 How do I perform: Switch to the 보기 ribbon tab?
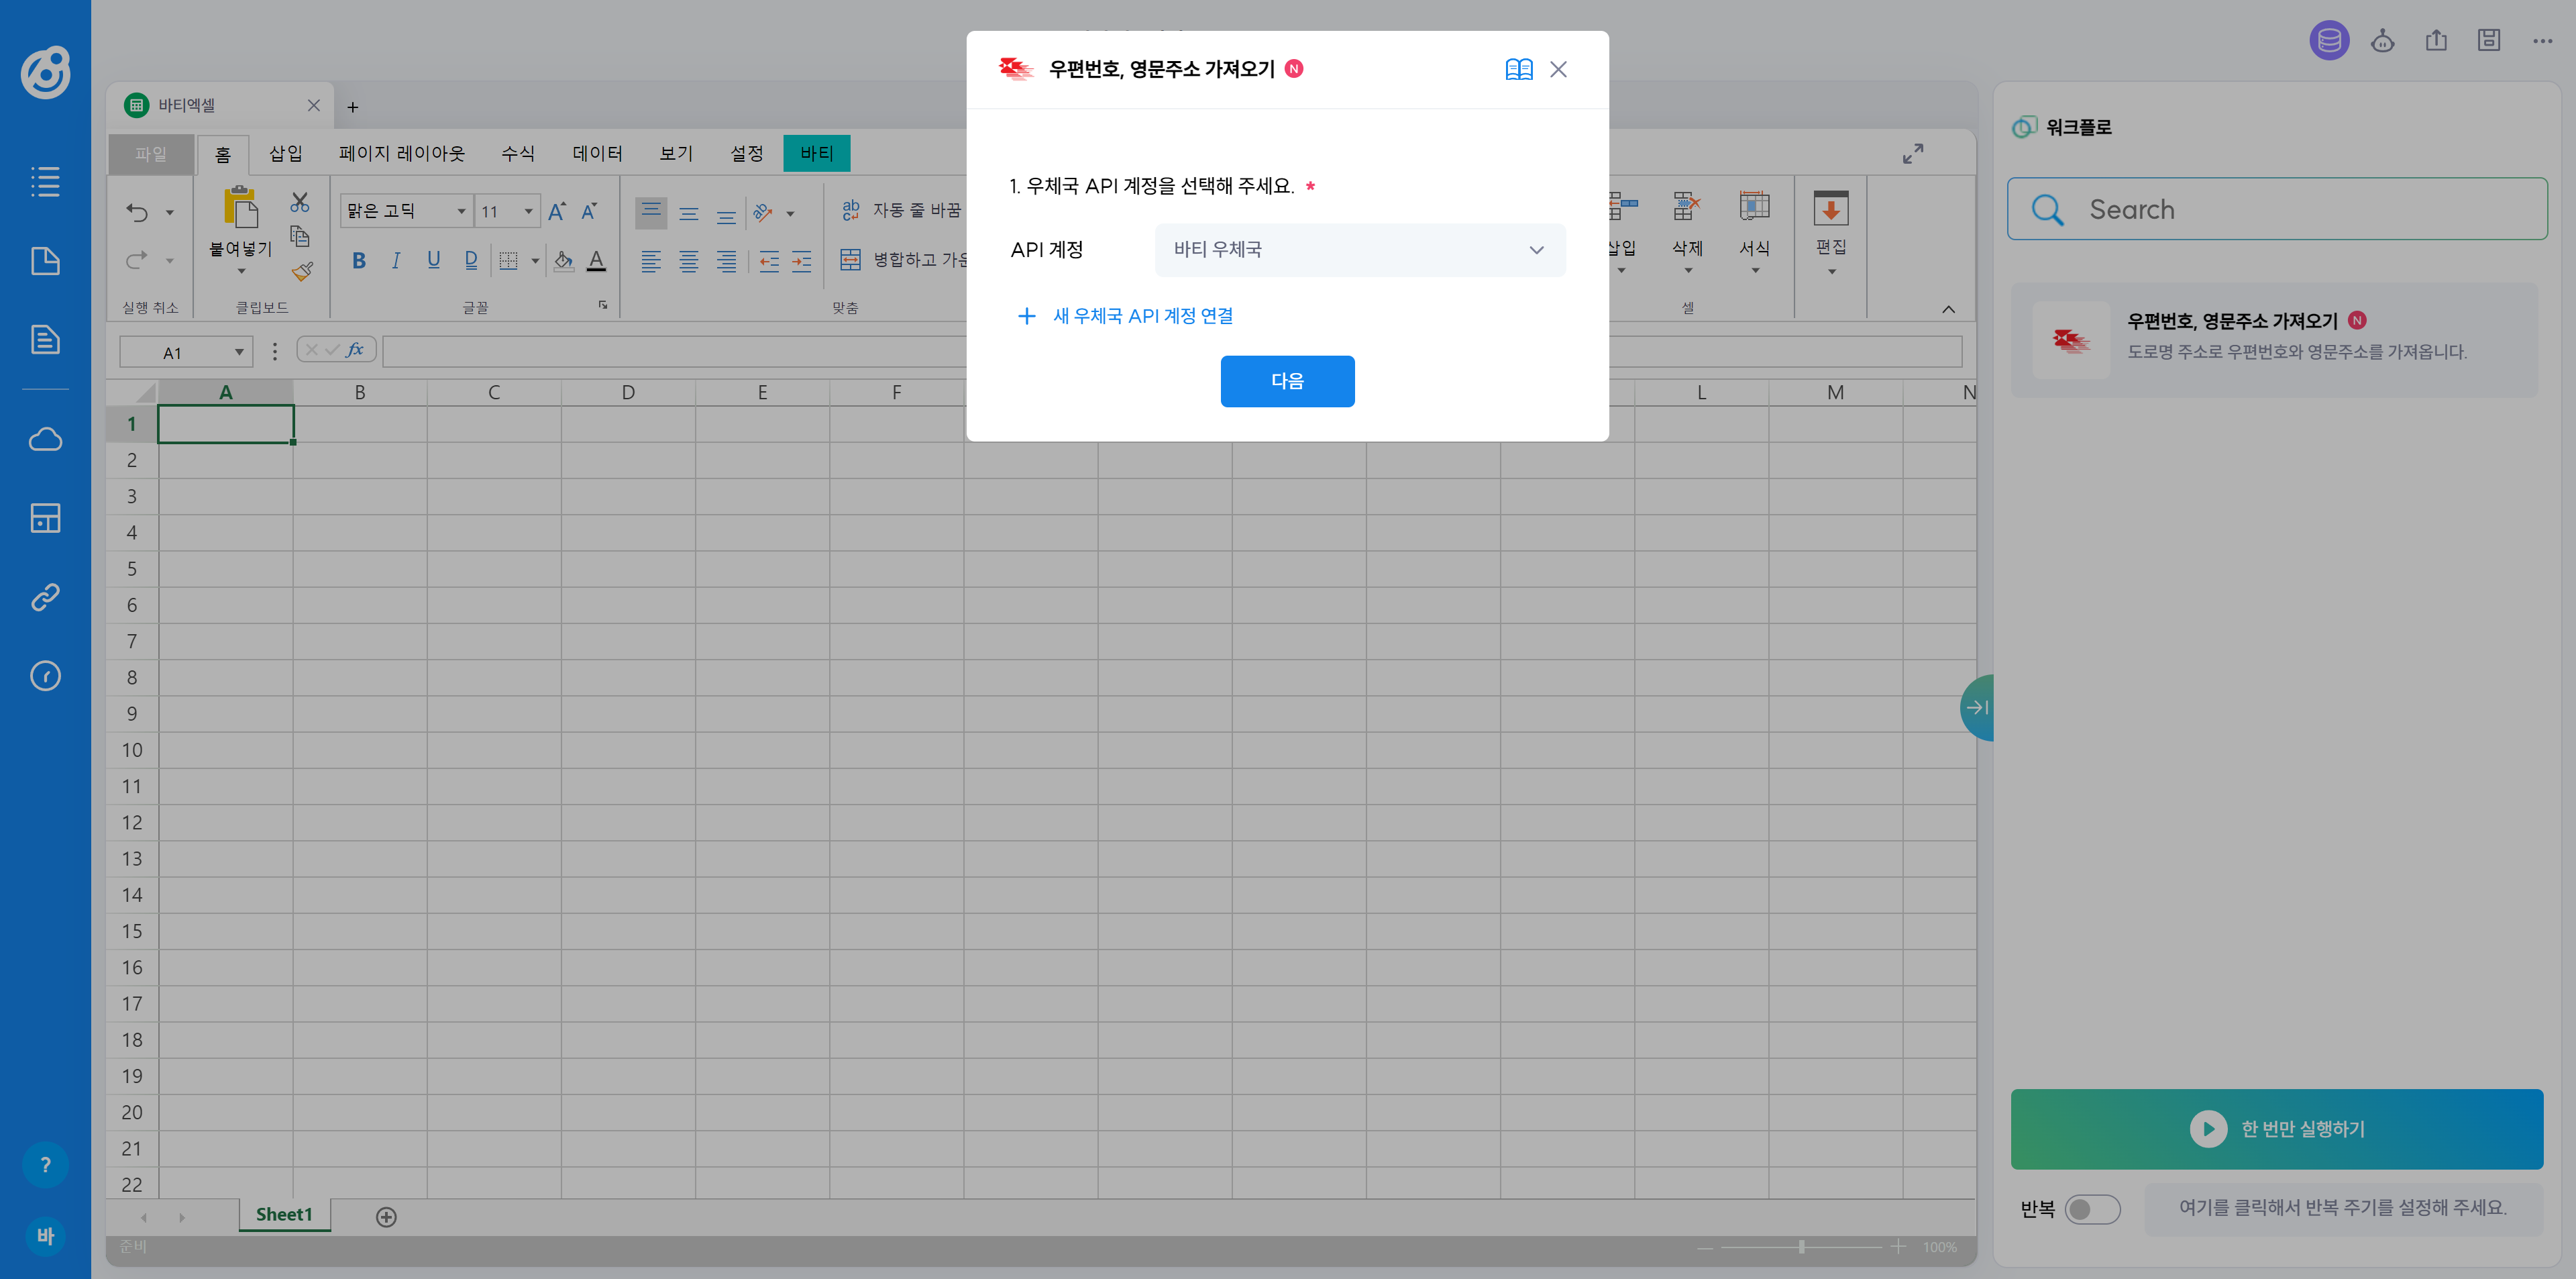(x=676, y=153)
